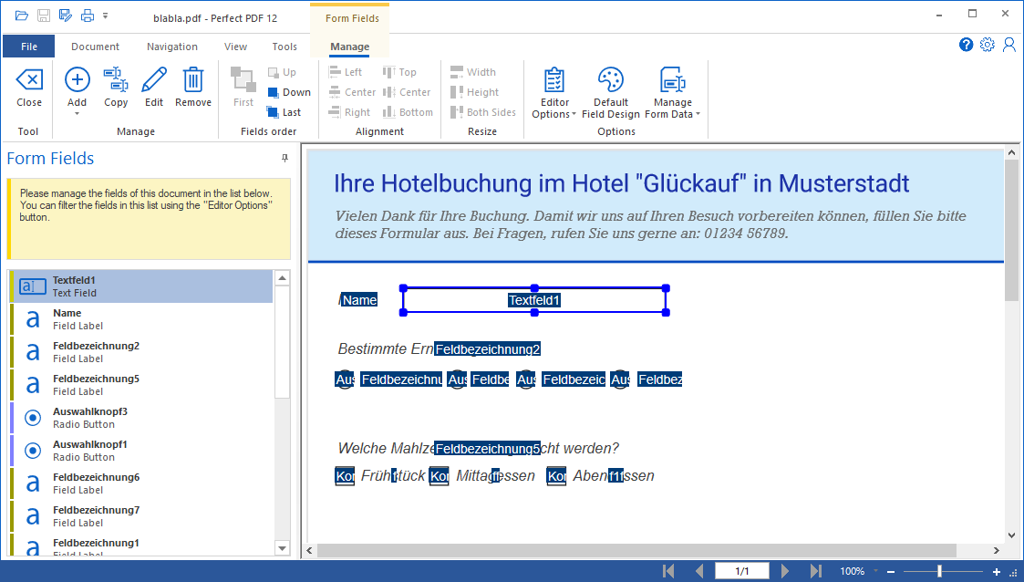
Task: Click the Print icon in quick access toolbar
Action: [x=87, y=15]
